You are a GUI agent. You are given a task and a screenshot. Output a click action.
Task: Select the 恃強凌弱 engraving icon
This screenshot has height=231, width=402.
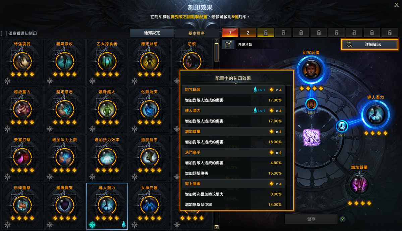click(x=22, y=61)
